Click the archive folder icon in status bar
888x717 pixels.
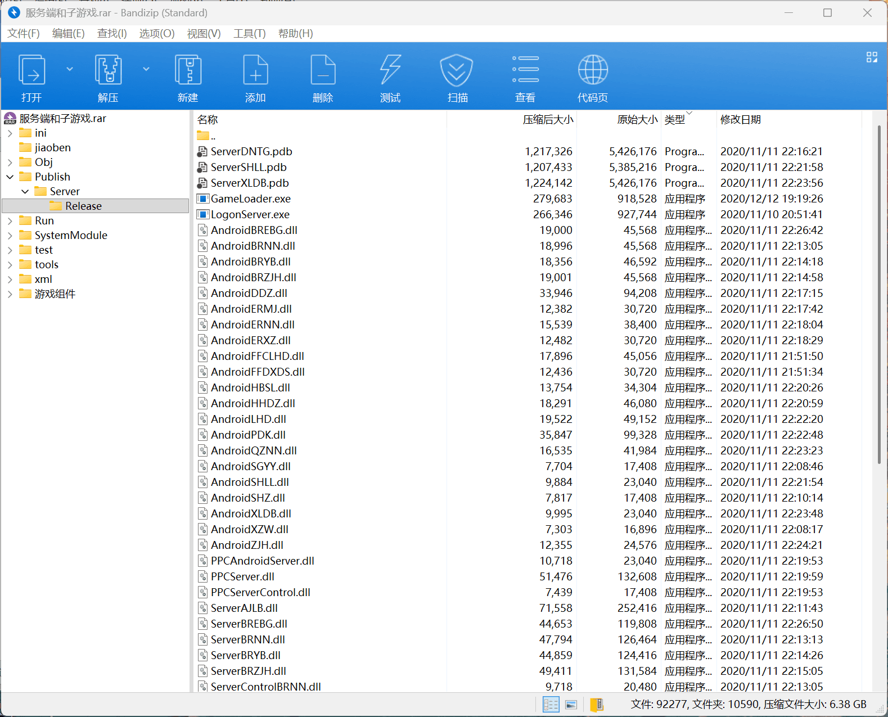click(597, 705)
